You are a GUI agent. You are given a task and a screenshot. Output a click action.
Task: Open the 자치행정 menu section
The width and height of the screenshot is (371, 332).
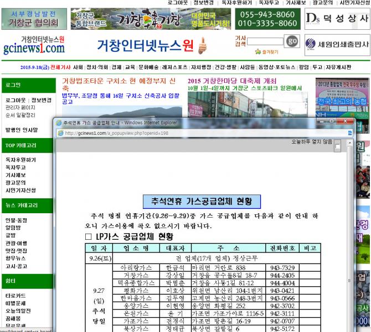coord(201,67)
